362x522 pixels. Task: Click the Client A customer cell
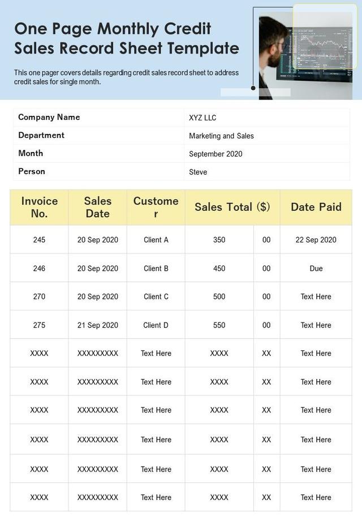[x=156, y=240]
